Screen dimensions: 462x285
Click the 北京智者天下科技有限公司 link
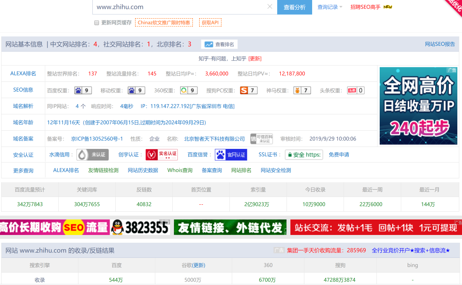[x=214, y=139]
